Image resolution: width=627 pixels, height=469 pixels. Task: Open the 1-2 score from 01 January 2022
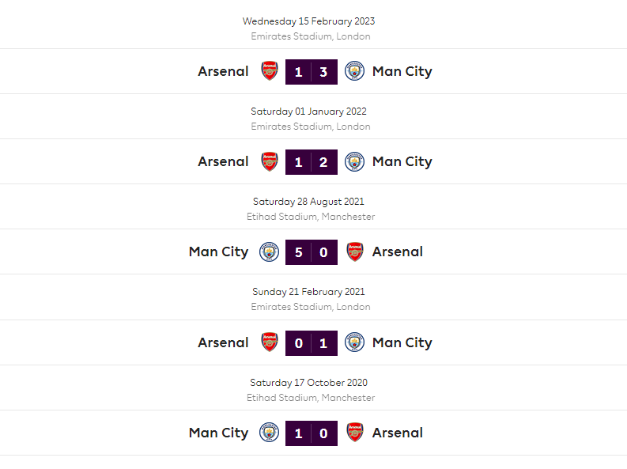pos(312,162)
